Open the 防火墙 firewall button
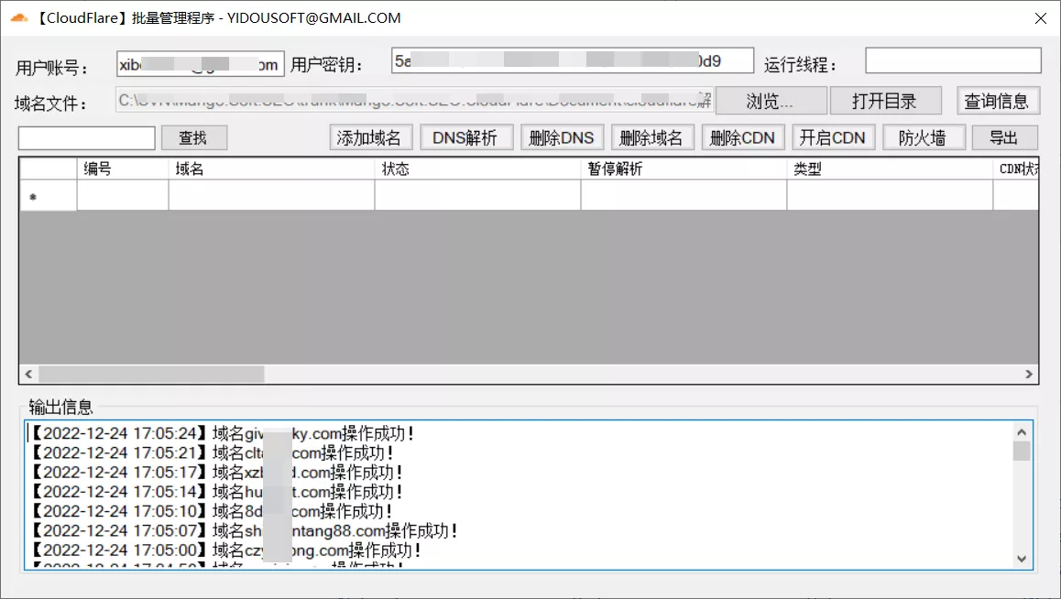The width and height of the screenshot is (1061, 599). click(x=923, y=138)
